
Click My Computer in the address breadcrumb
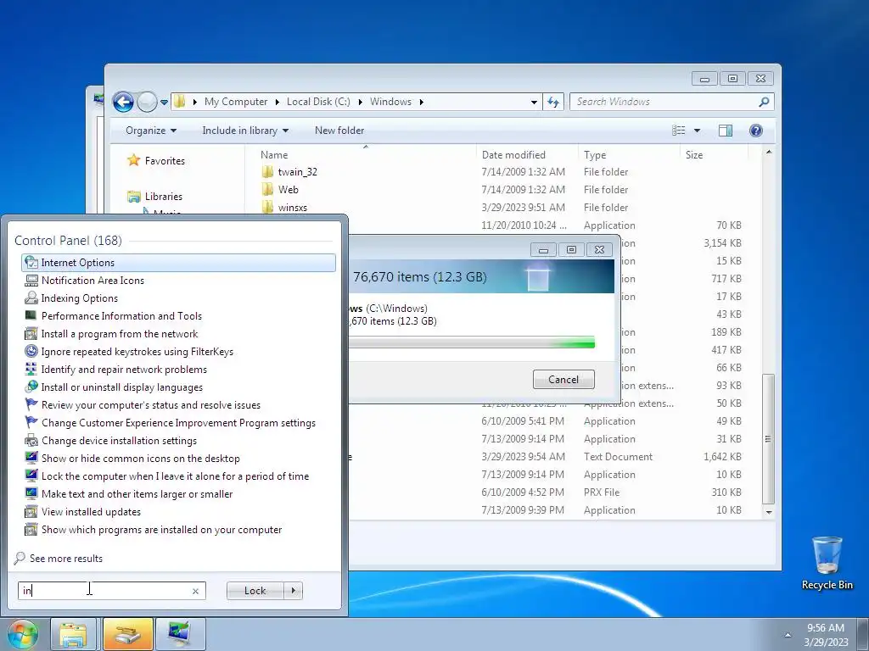[236, 102]
